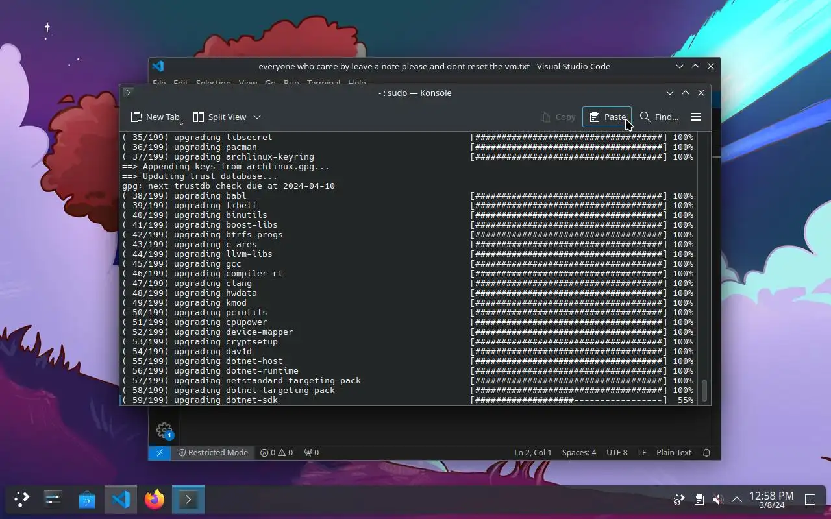Open the Split View chevron dropdown
This screenshot has height=519, width=831.
pyautogui.click(x=257, y=117)
